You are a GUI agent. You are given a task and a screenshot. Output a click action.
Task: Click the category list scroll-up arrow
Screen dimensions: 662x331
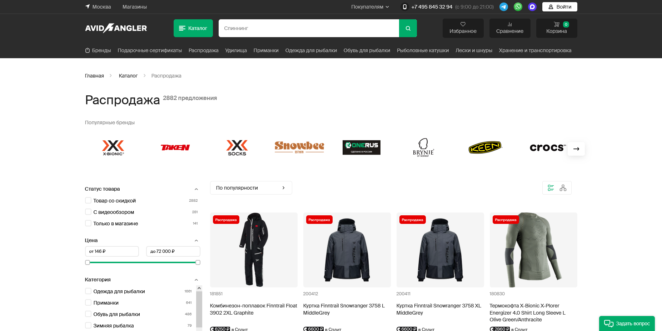pos(199,288)
